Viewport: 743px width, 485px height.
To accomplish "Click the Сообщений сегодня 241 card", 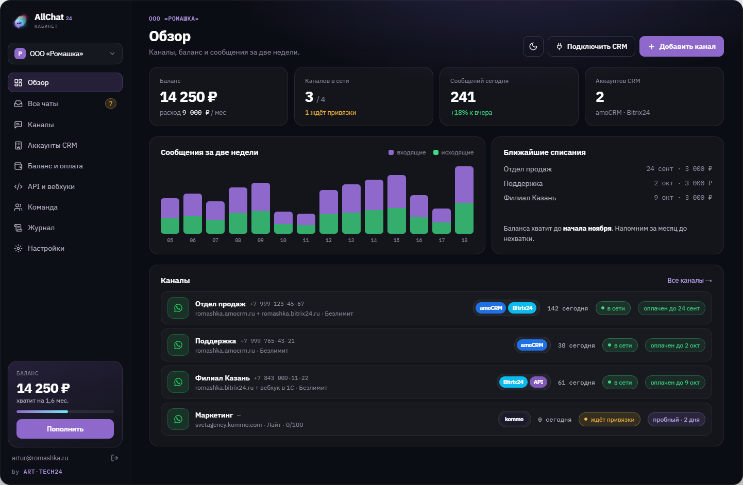I will 509,96.
